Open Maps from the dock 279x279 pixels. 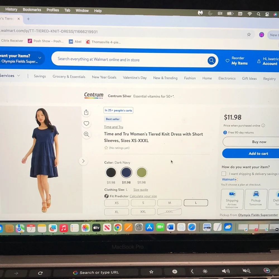pos(20,228)
